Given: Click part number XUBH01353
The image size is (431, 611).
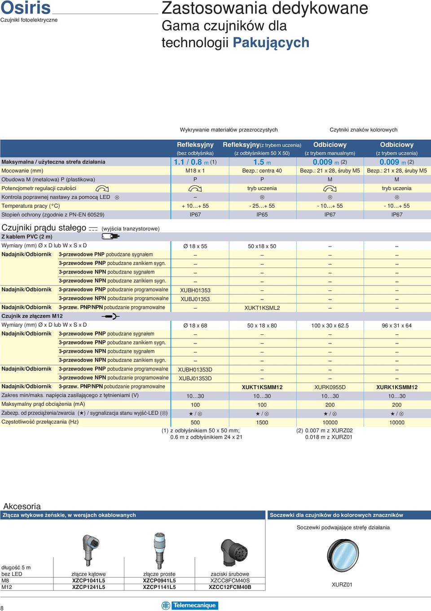Looking at the screenshot, I should coord(195,290).
